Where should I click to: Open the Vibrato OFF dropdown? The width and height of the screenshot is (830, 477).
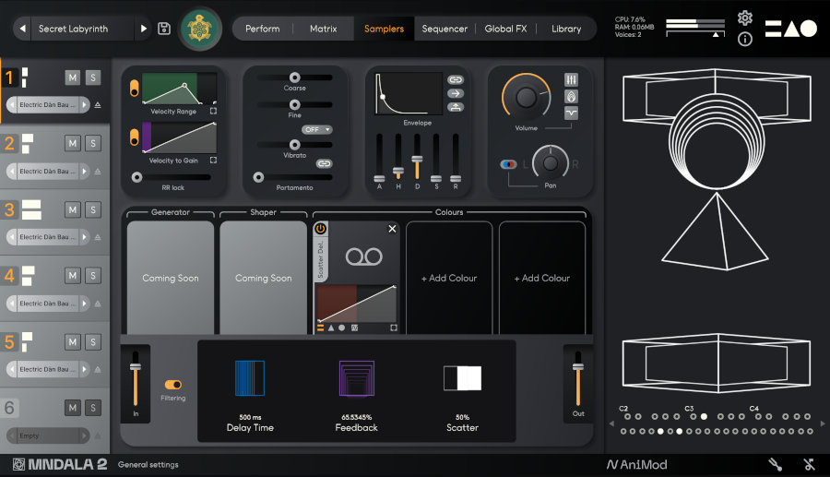point(316,130)
